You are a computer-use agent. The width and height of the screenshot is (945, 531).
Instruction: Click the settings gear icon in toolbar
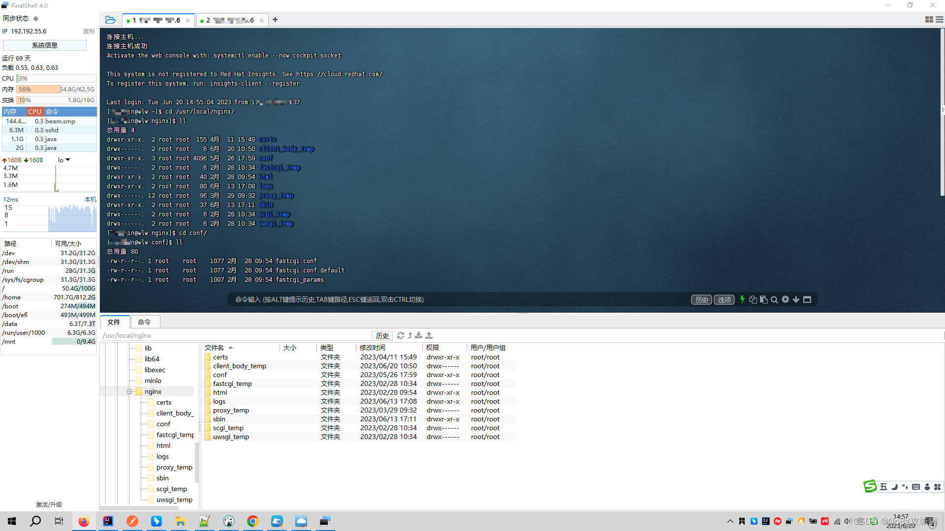pyautogui.click(x=786, y=299)
